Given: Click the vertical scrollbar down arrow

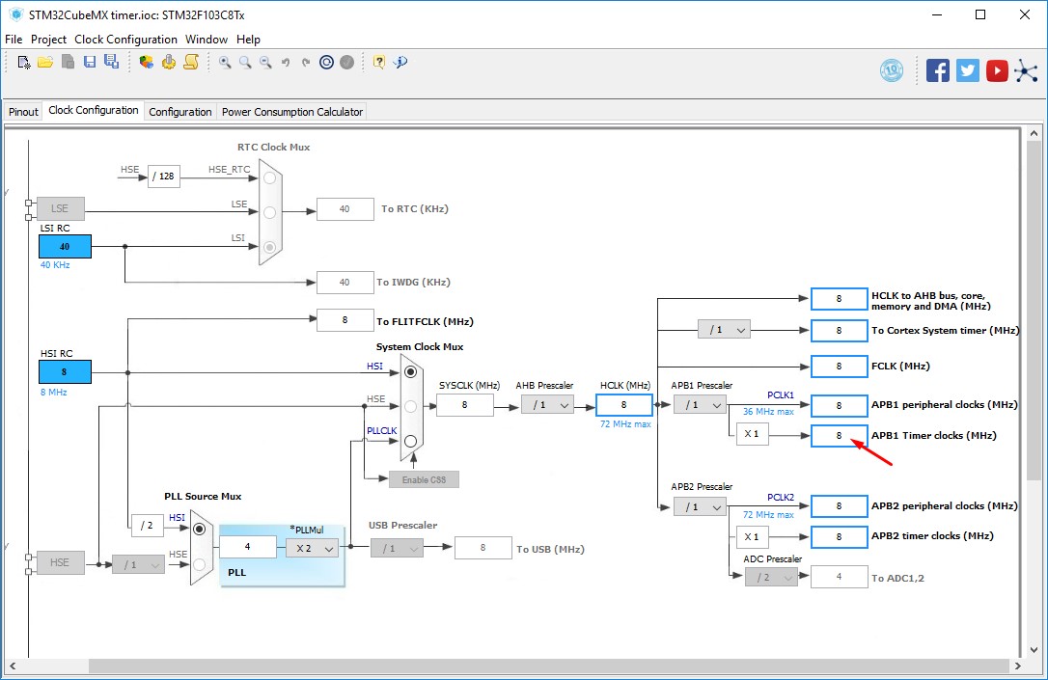Looking at the screenshot, I should click(x=1034, y=649).
